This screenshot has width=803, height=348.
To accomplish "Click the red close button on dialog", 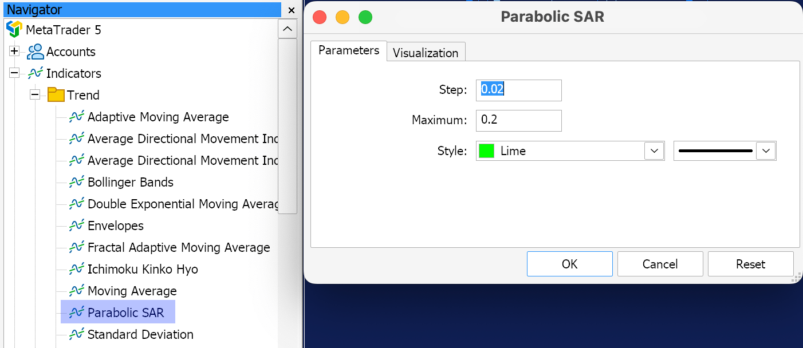I will pyautogui.click(x=320, y=17).
